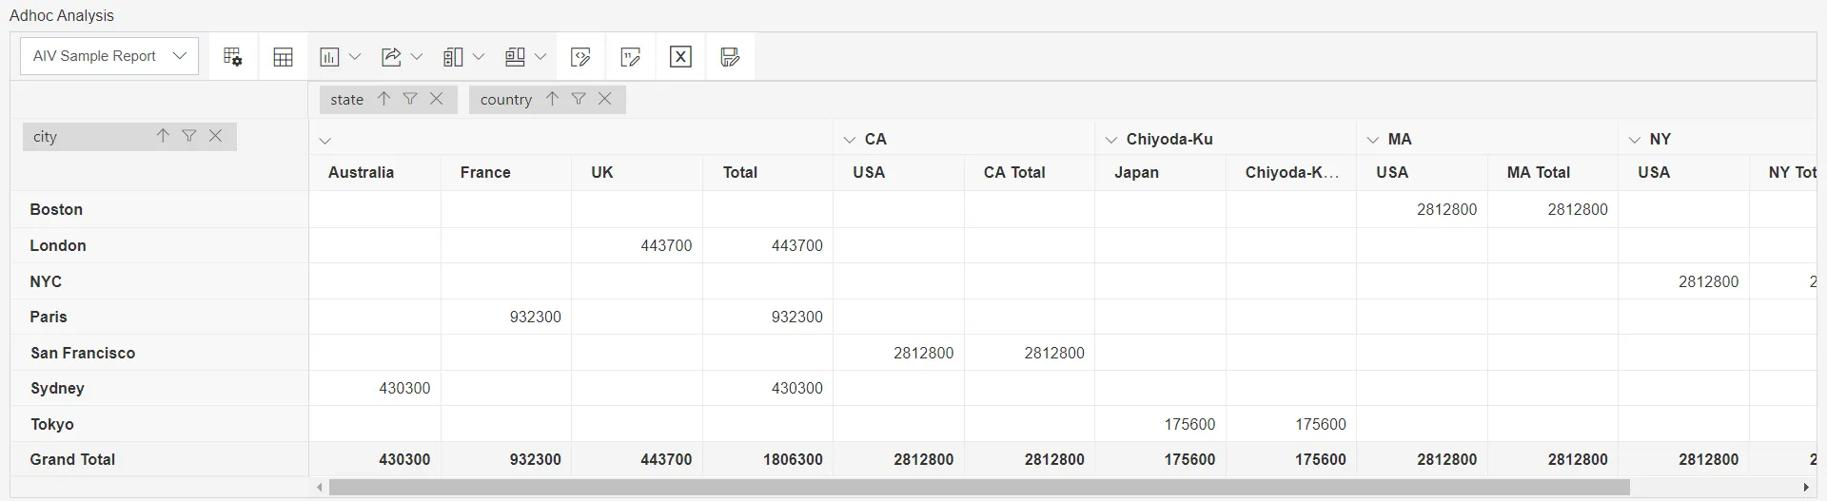
Task: Expand the grand total dropdown arrow
Action: tap(540, 57)
